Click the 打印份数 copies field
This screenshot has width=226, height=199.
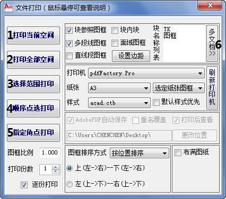coord(46,169)
